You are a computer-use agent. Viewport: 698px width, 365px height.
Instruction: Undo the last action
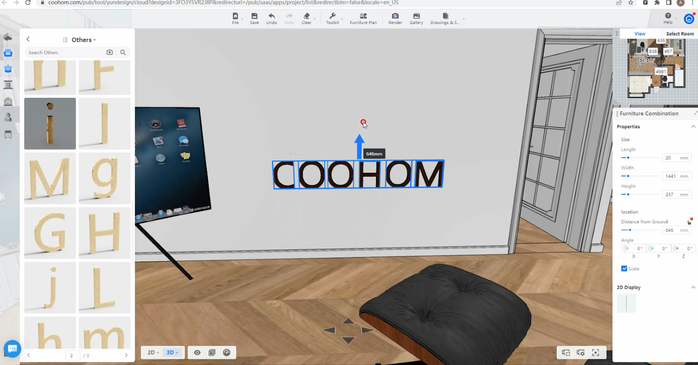click(271, 18)
